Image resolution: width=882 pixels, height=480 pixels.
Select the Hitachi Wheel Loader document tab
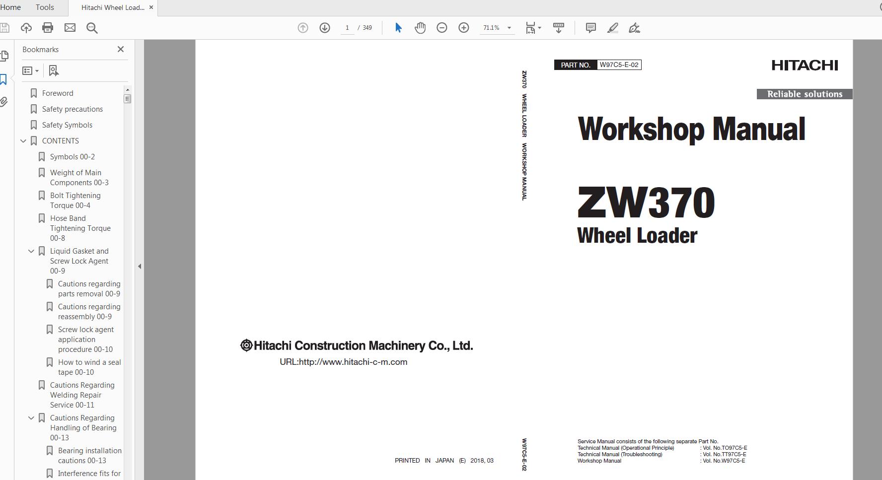tap(113, 7)
